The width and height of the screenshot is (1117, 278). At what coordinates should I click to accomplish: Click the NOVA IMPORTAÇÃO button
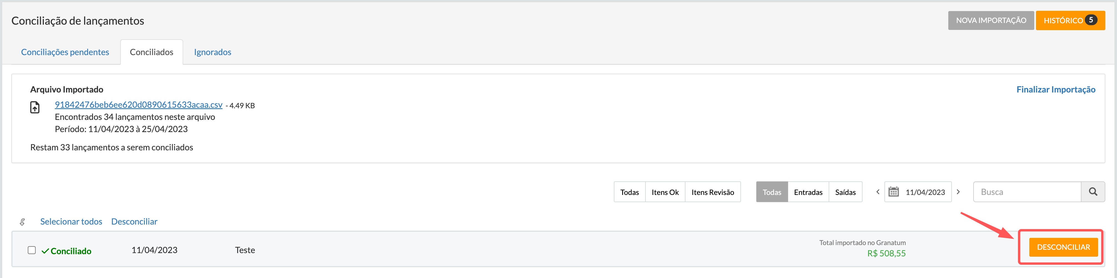tap(991, 20)
